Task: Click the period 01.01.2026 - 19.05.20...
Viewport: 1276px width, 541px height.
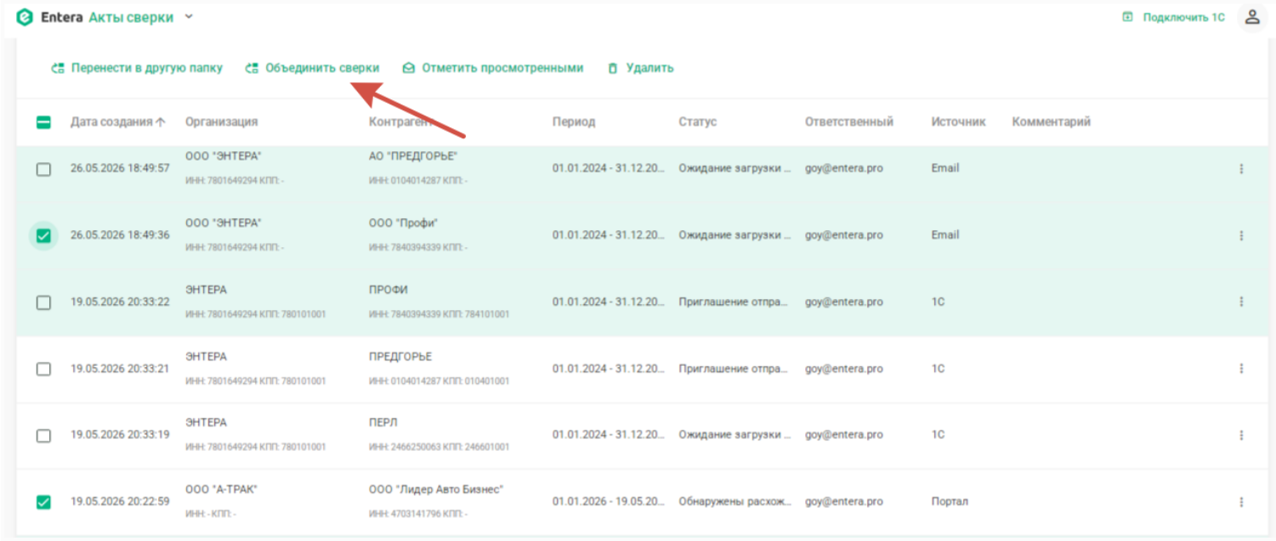Action: click(609, 502)
